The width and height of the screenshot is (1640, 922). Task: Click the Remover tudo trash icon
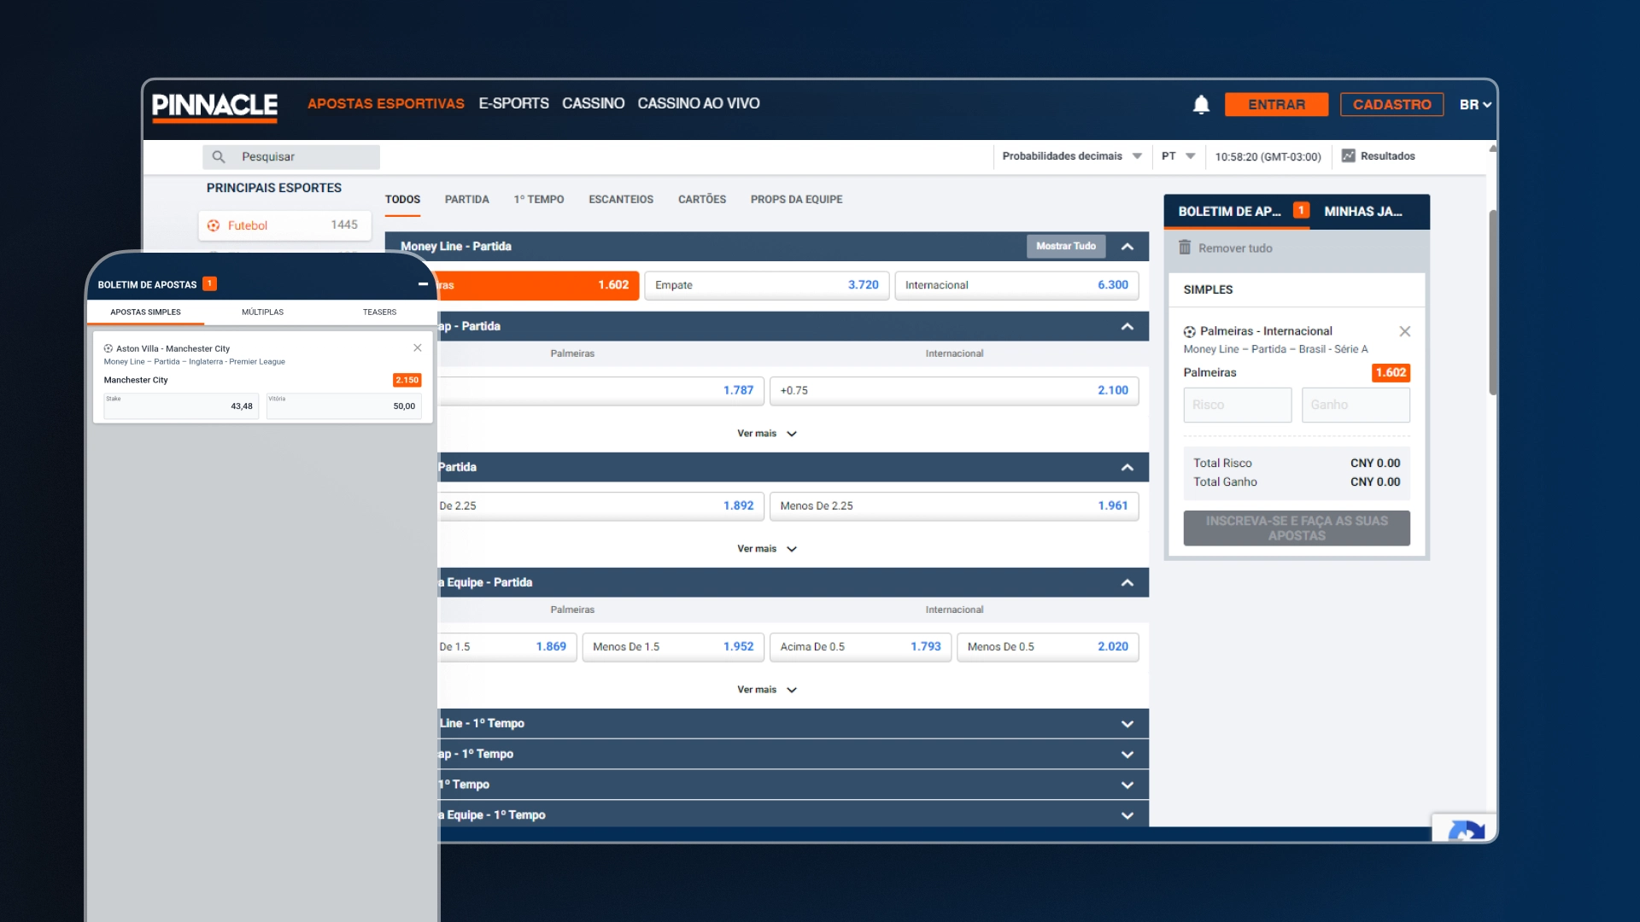tap(1185, 248)
